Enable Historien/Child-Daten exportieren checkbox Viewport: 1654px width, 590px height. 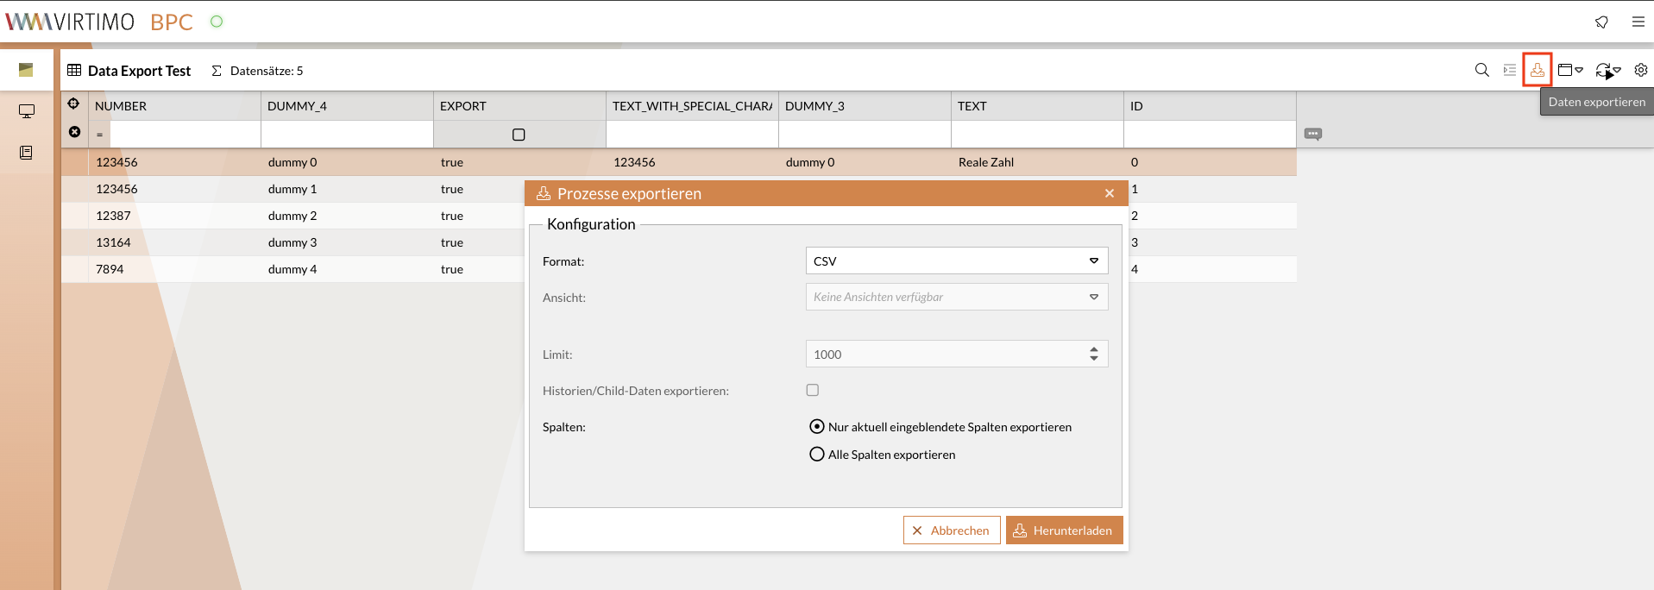(812, 390)
